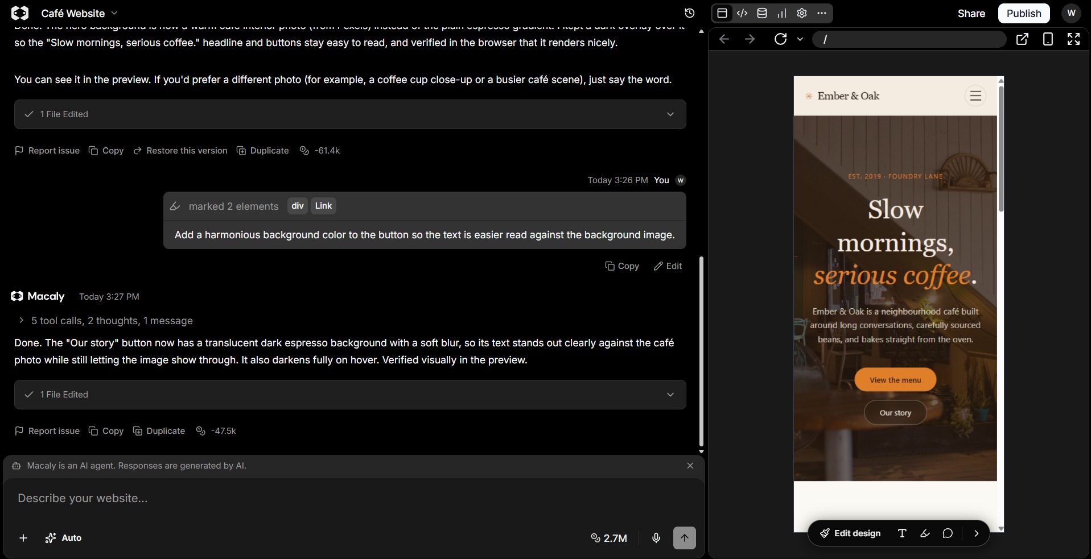Open reload options dropdown arrow
The image size is (1091, 559).
(x=800, y=39)
